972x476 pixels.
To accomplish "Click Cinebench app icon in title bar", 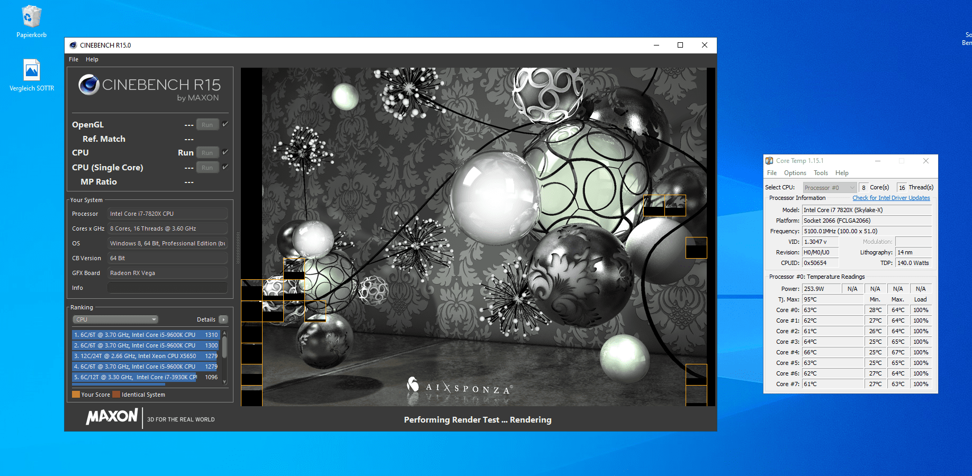I will tap(73, 45).
